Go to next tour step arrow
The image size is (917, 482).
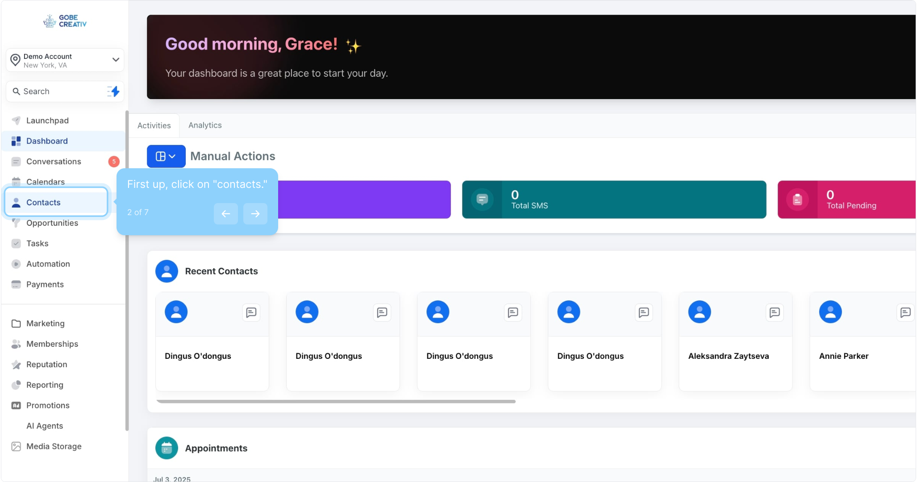255,214
